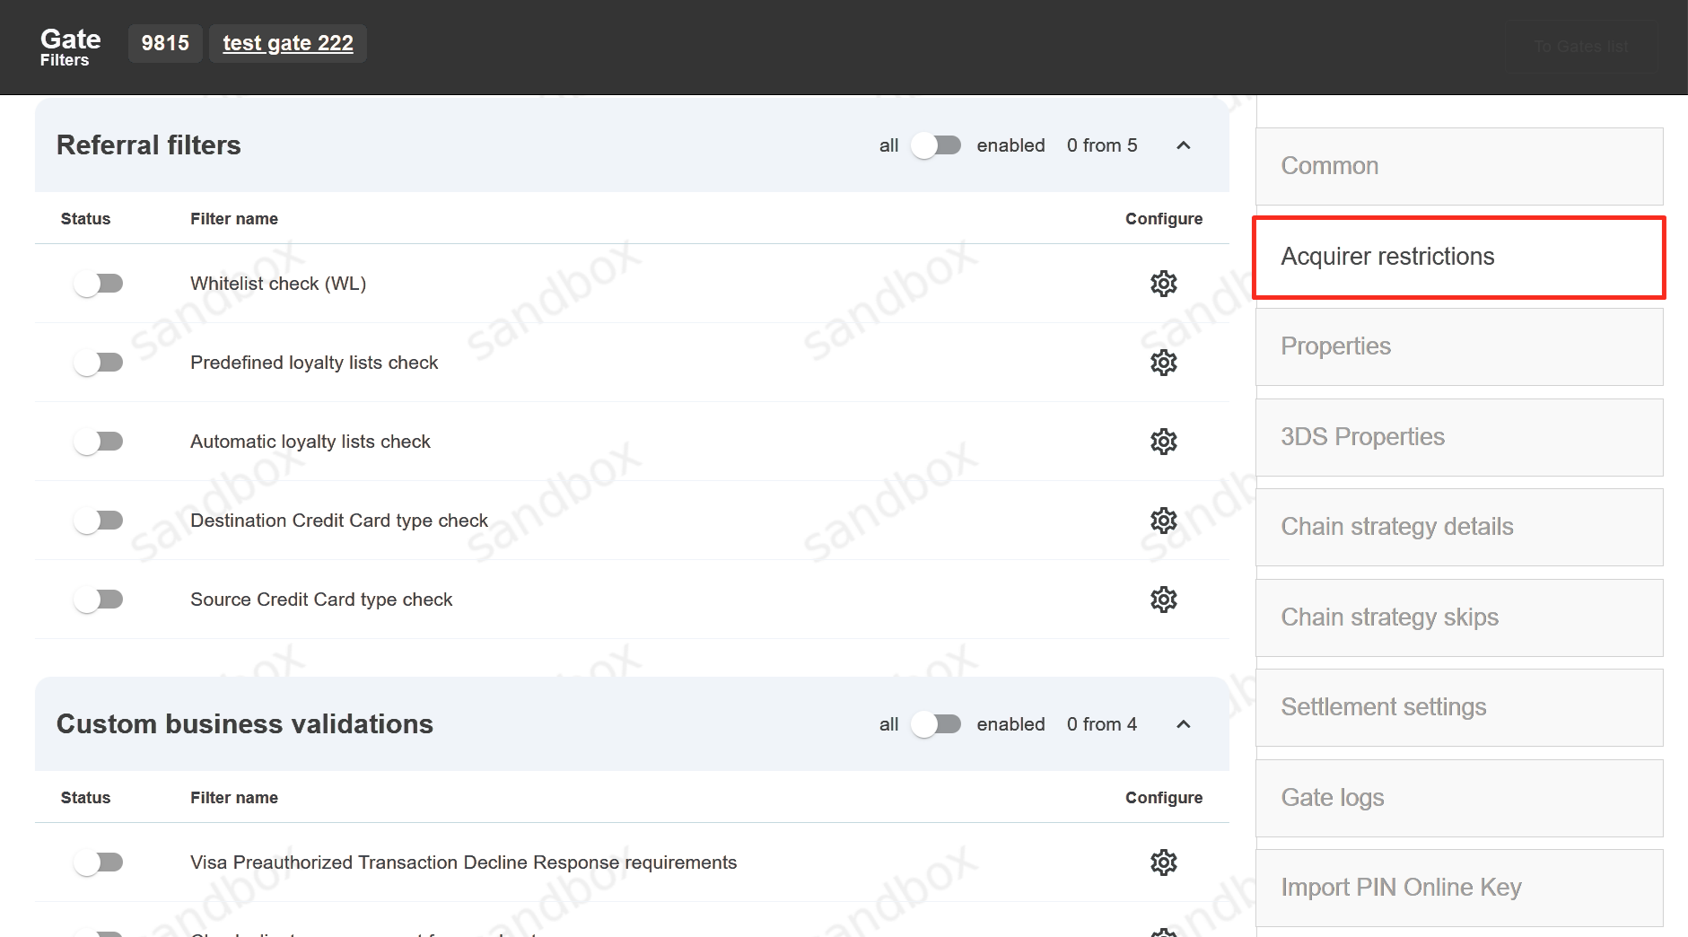Click the To Gates list button
The height and width of the screenshot is (937, 1688).
(x=1580, y=47)
